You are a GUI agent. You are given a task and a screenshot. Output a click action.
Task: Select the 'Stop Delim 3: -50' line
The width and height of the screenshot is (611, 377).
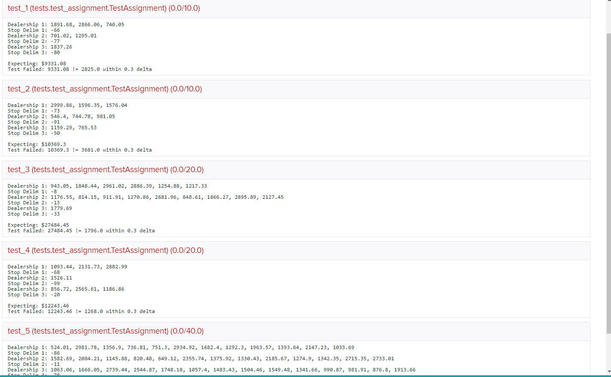coord(34,133)
